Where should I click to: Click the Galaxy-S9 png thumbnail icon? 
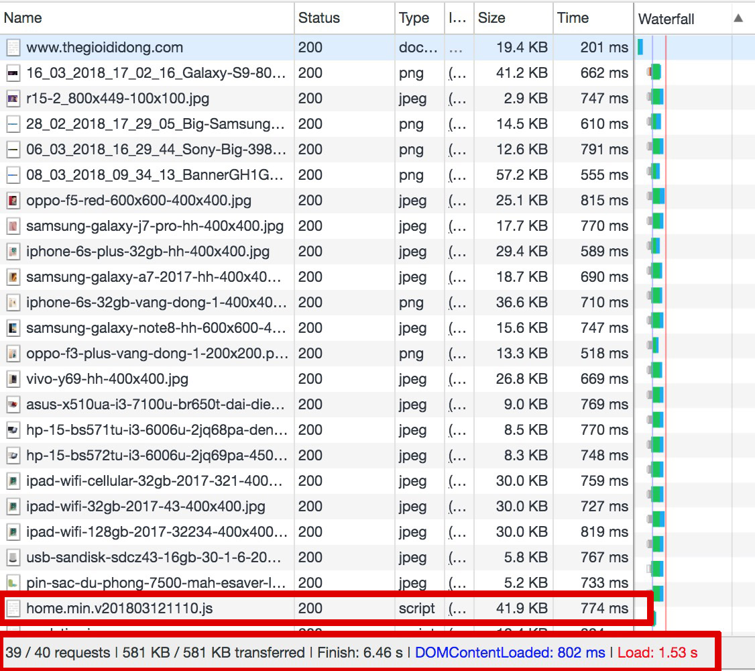13,73
